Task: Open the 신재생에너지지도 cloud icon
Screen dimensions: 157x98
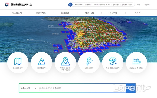Action: tap(113, 61)
